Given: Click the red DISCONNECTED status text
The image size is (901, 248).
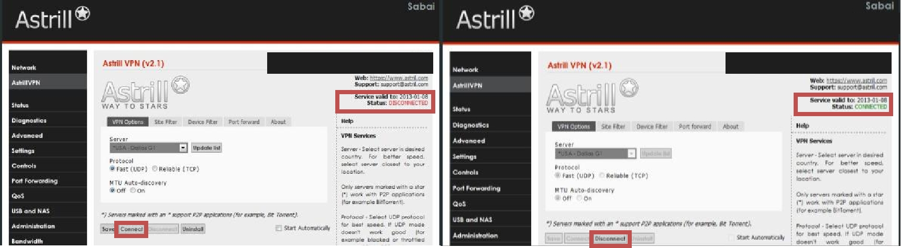Looking at the screenshot, I should click(x=408, y=103).
